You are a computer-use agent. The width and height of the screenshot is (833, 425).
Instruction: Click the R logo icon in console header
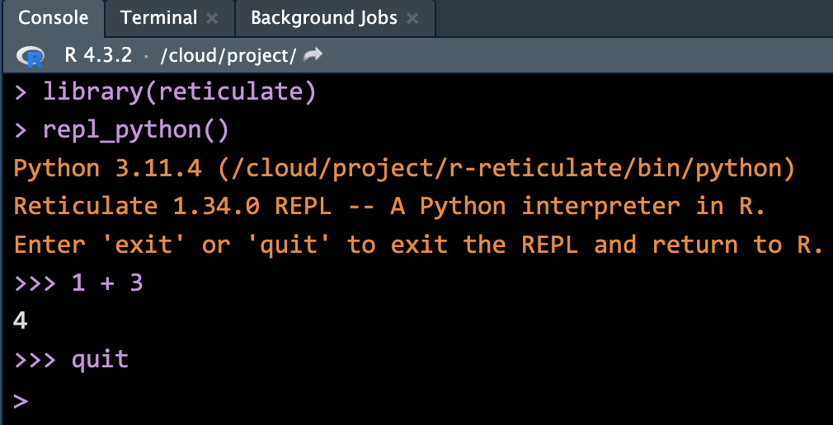tap(35, 57)
